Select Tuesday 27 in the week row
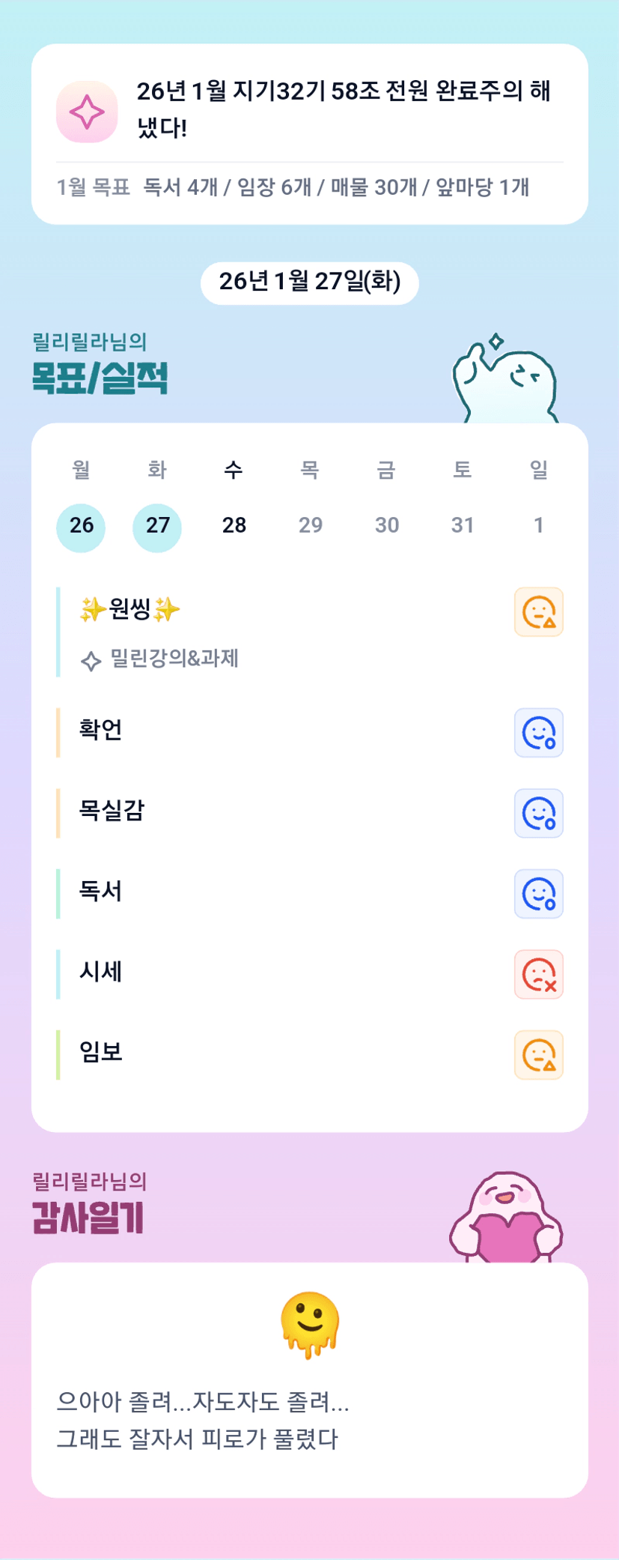The width and height of the screenshot is (619, 1560). [157, 526]
